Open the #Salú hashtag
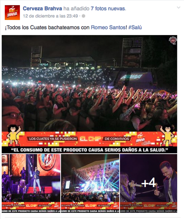 135,27
